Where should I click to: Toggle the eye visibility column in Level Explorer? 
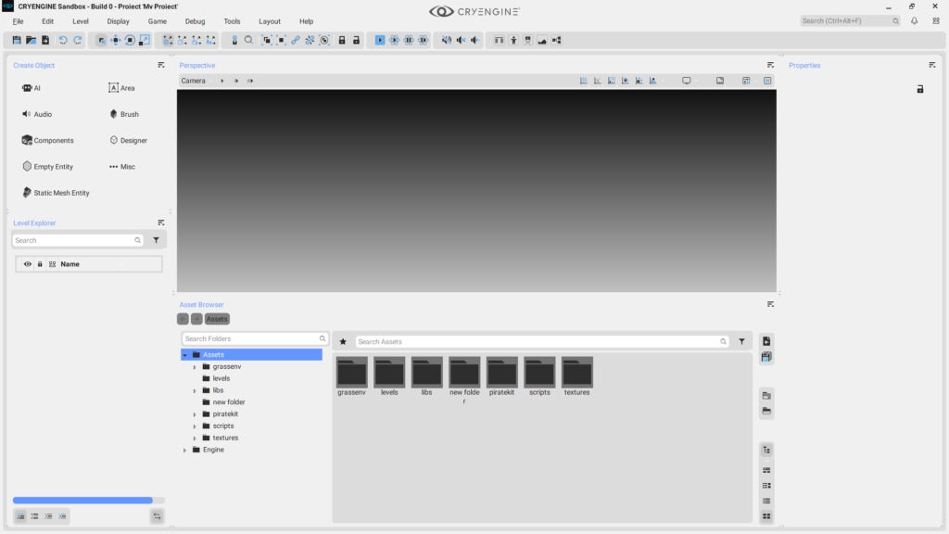click(x=28, y=264)
